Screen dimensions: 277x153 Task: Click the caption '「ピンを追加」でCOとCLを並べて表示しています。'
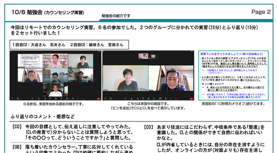click(x=148, y=108)
